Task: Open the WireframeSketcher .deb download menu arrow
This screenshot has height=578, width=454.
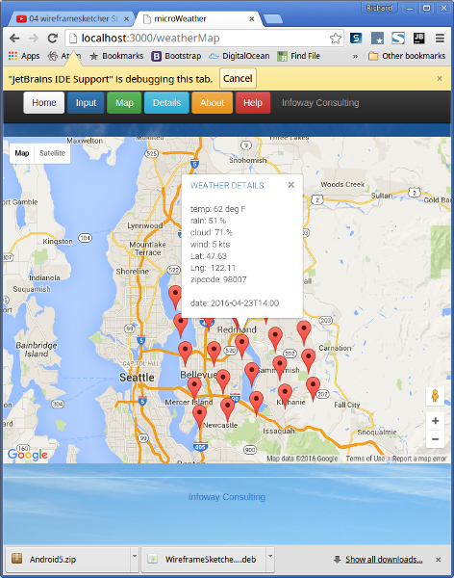Action: pyautogui.click(x=270, y=556)
